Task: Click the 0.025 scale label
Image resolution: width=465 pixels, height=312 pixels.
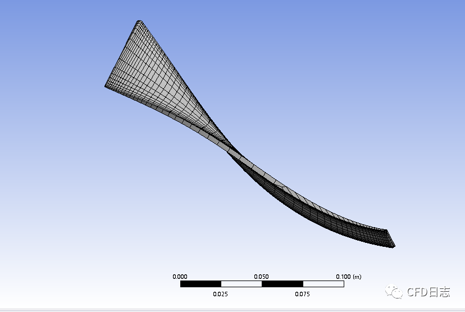Action: [220, 294]
